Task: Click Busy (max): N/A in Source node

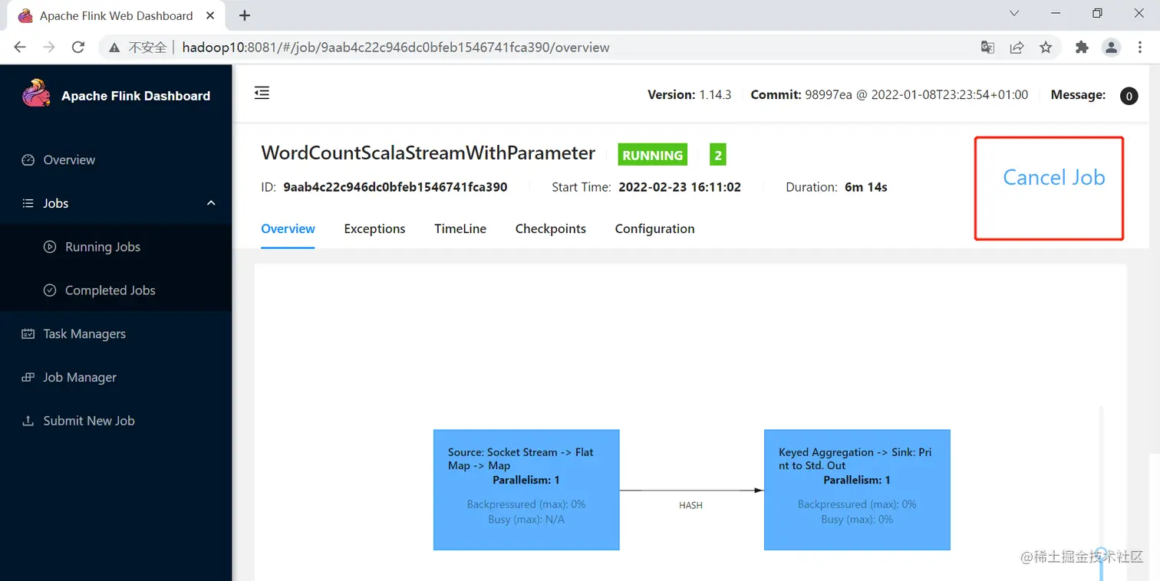Action: (x=526, y=520)
